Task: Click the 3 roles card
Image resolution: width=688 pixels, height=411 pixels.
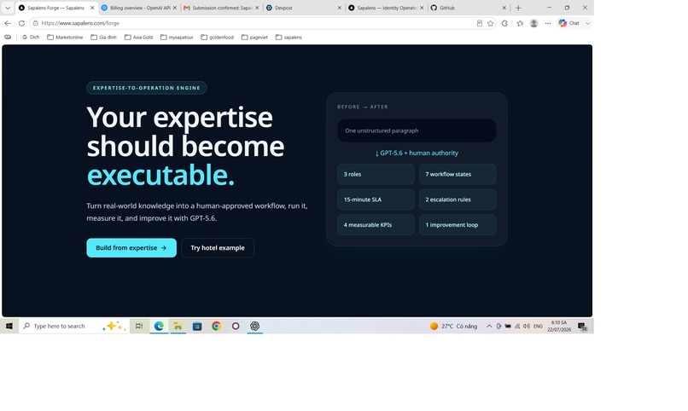Action: tap(376, 175)
